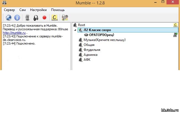This screenshot has width=180, height=113.
Task: Select the Музыка(Кричите неслышу) channel
Action: tap(104, 40)
